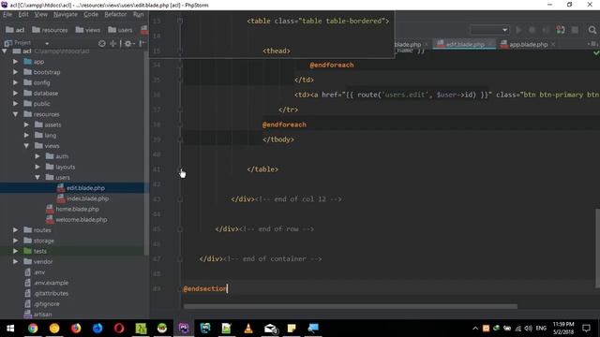
Task: Open Firefox from taskbar
Action: [76, 329]
